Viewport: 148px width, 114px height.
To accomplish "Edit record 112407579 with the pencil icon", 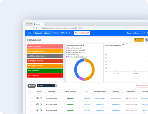I will pos(41,111).
